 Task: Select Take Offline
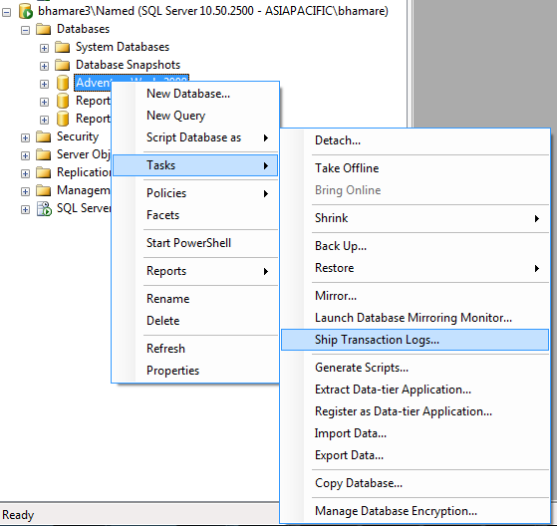pos(415,168)
